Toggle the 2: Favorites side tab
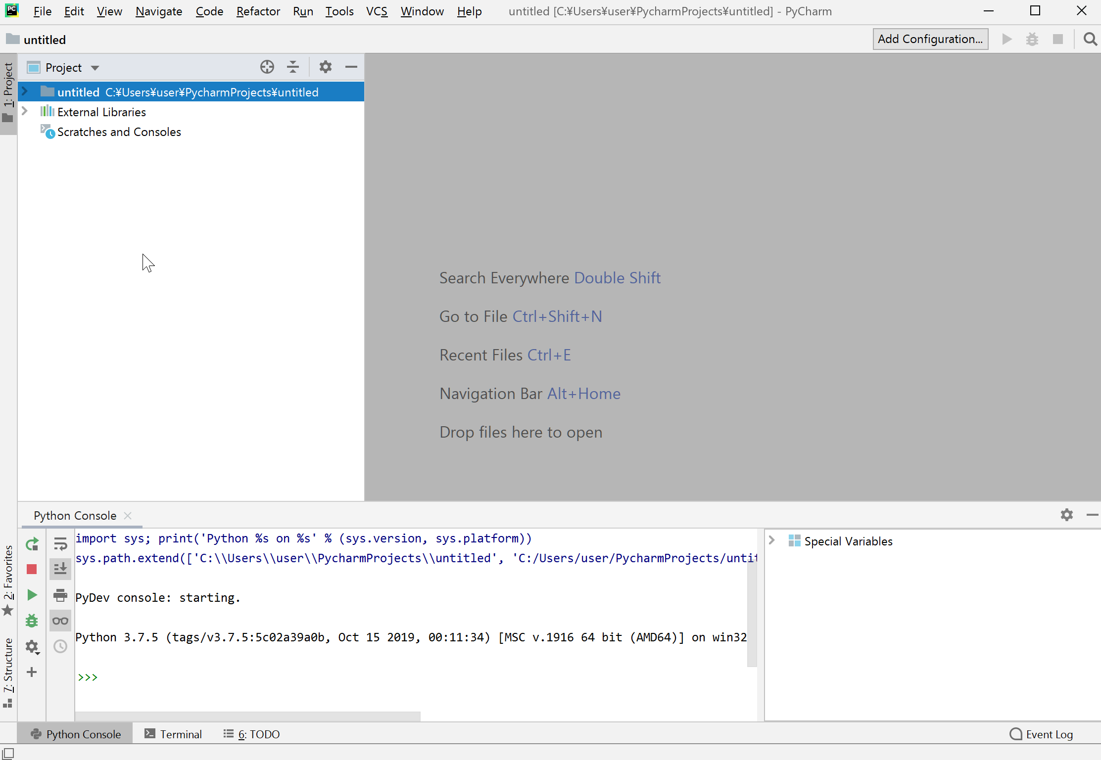The image size is (1101, 760). [8, 581]
